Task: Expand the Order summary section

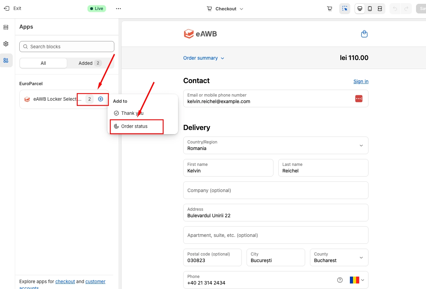Action: tap(204, 58)
